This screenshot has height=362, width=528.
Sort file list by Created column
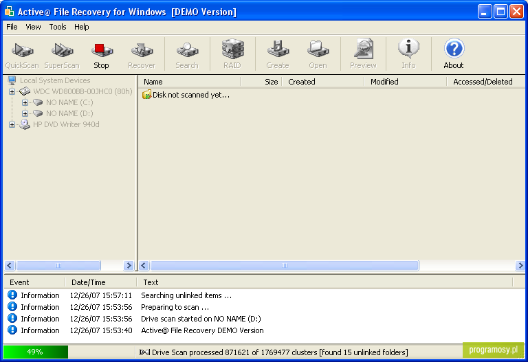(x=323, y=82)
